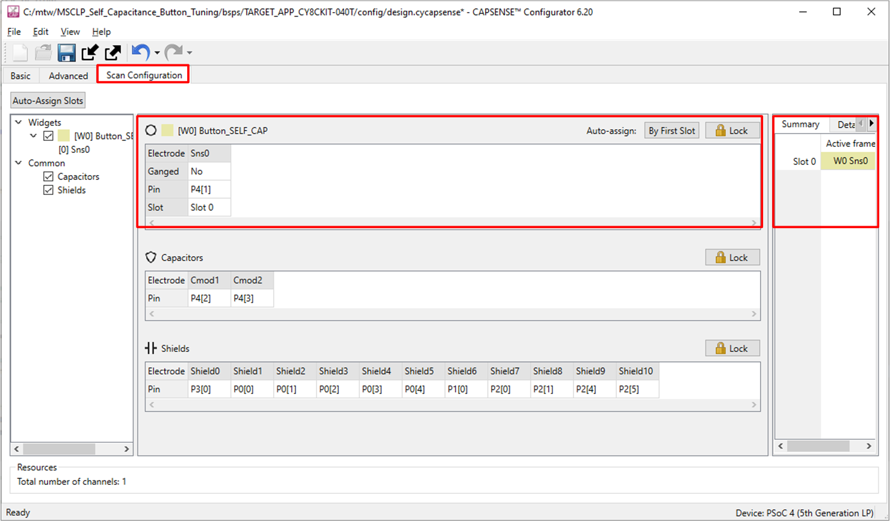890x521 pixels.
Task: Click the New file toolbar icon
Action: (x=20, y=53)
